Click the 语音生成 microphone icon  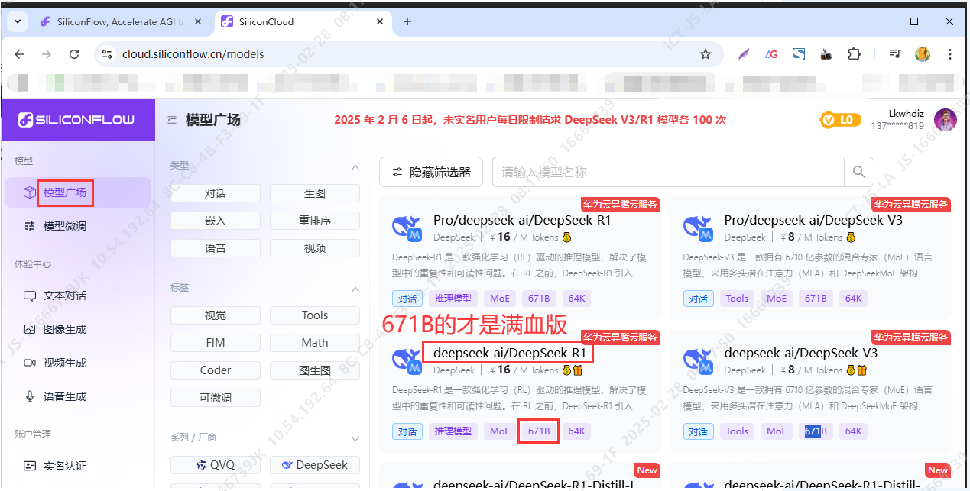click(x=30, y=396)
